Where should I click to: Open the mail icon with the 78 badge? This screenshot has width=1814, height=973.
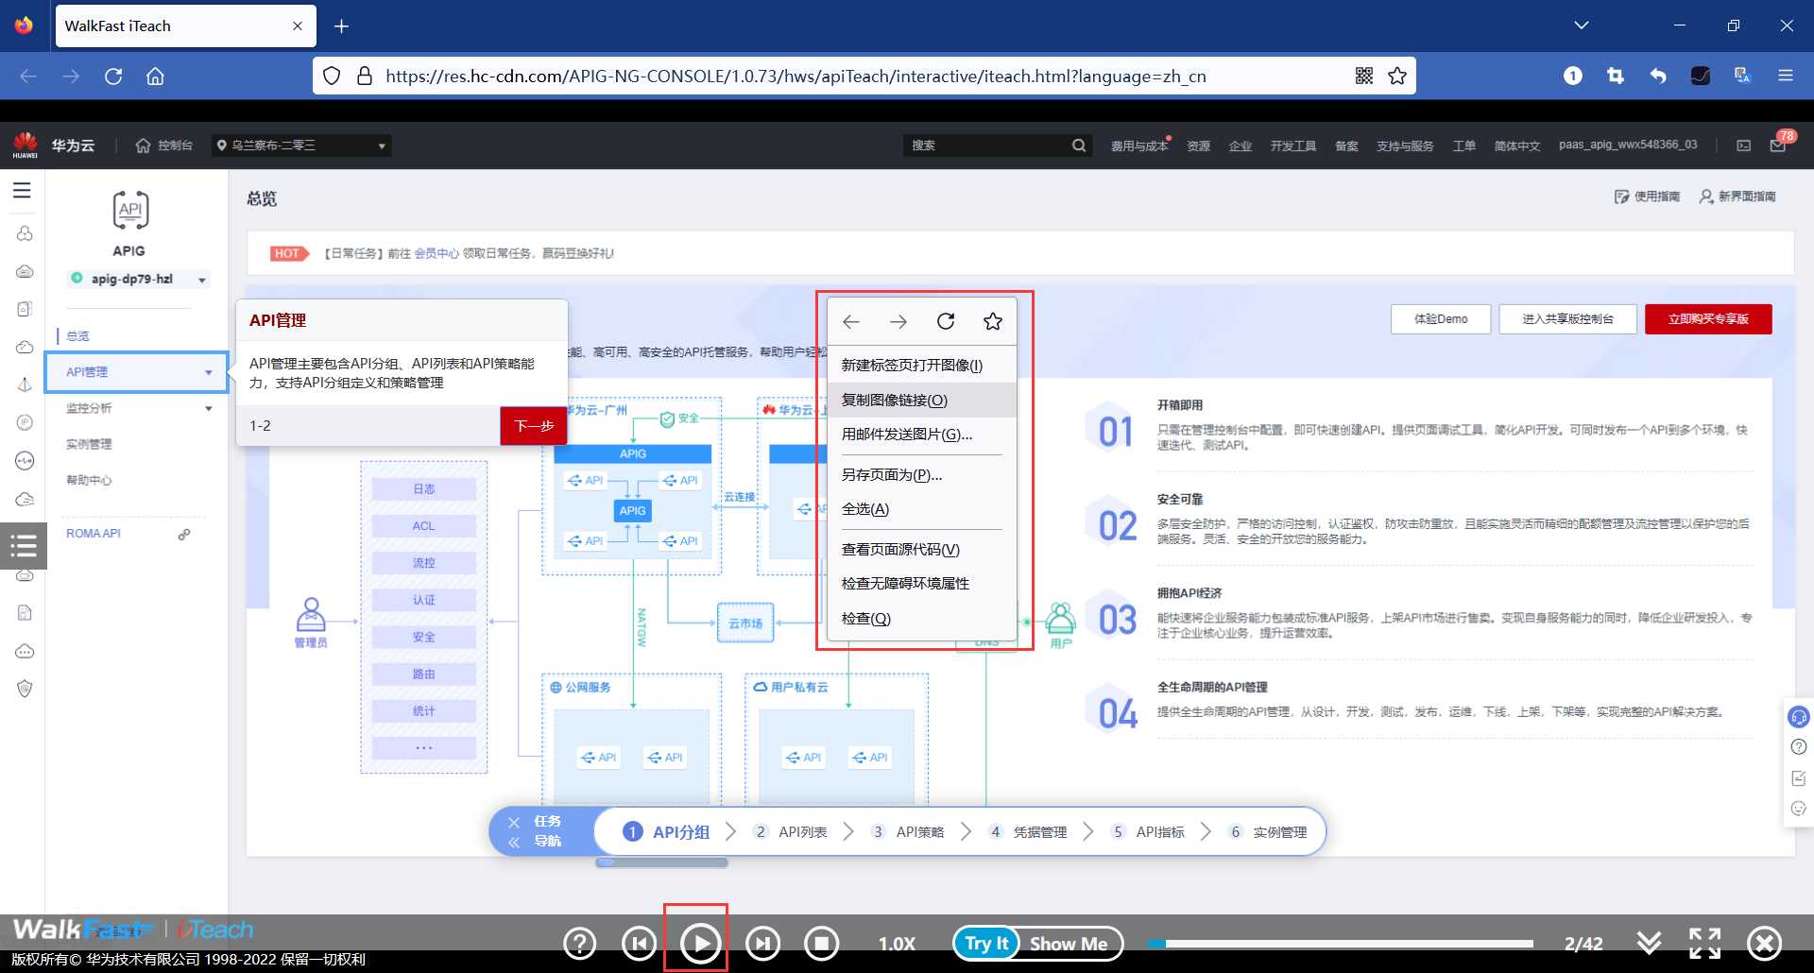pos(1778,145)
